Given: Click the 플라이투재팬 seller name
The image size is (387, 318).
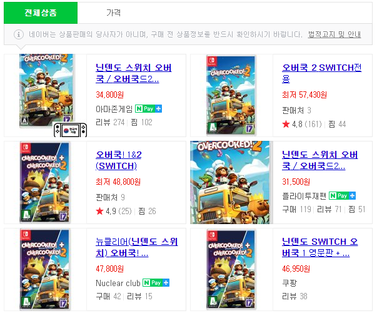Looking at the screenshot, I should click(x=304, y=196).
